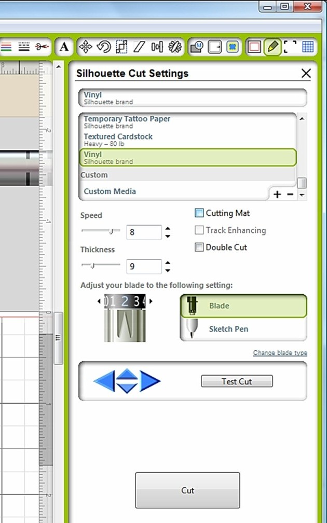The image size is (327, 523).
Task: Increase Speed with up arrow
Action: (x=168, y=228)
